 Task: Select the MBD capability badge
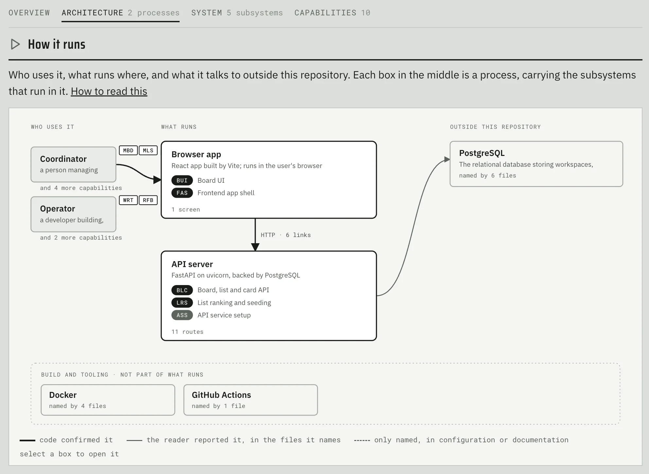[128, 150]
